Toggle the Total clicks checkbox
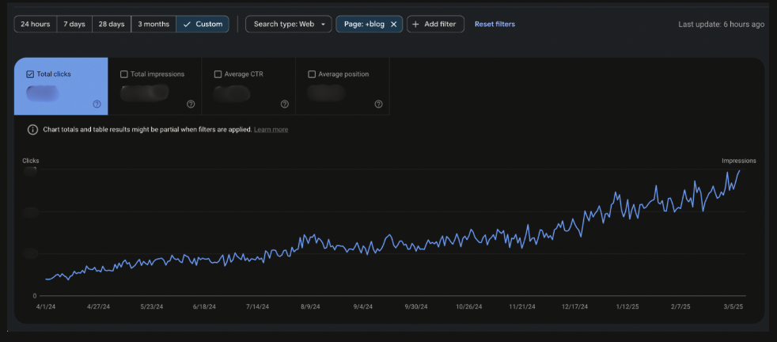 (30, 74)
